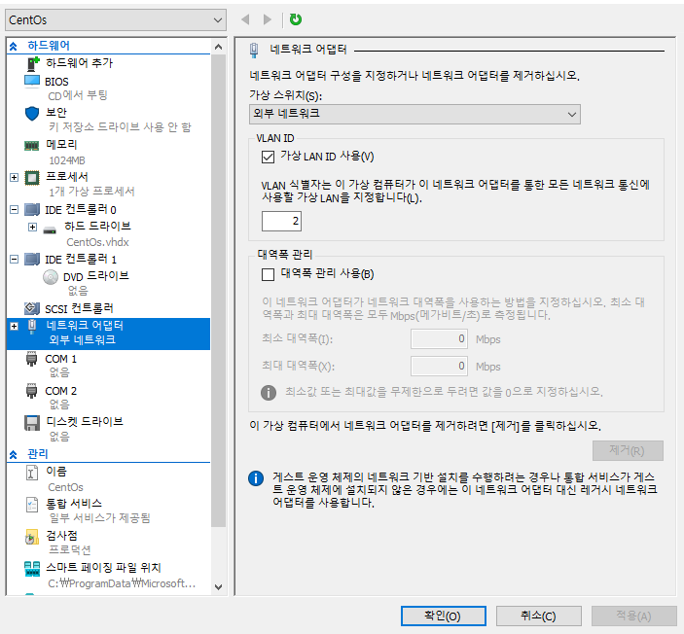
Task: Click the COM 2 port icon
Action: [31, 391]
